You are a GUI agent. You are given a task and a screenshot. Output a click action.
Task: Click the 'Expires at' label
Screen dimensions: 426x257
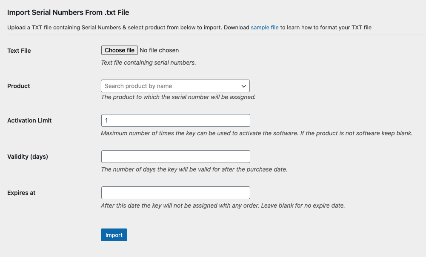click(21, 193)
